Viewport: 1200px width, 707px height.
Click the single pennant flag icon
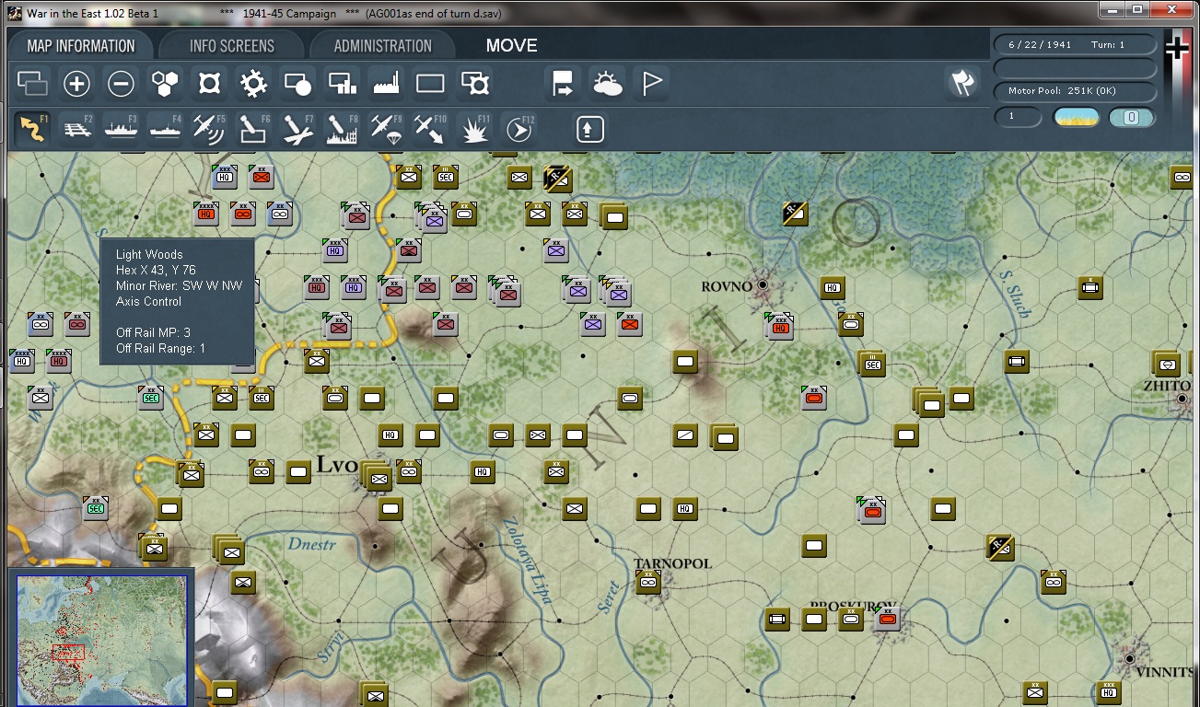click(x=651, y=85)
